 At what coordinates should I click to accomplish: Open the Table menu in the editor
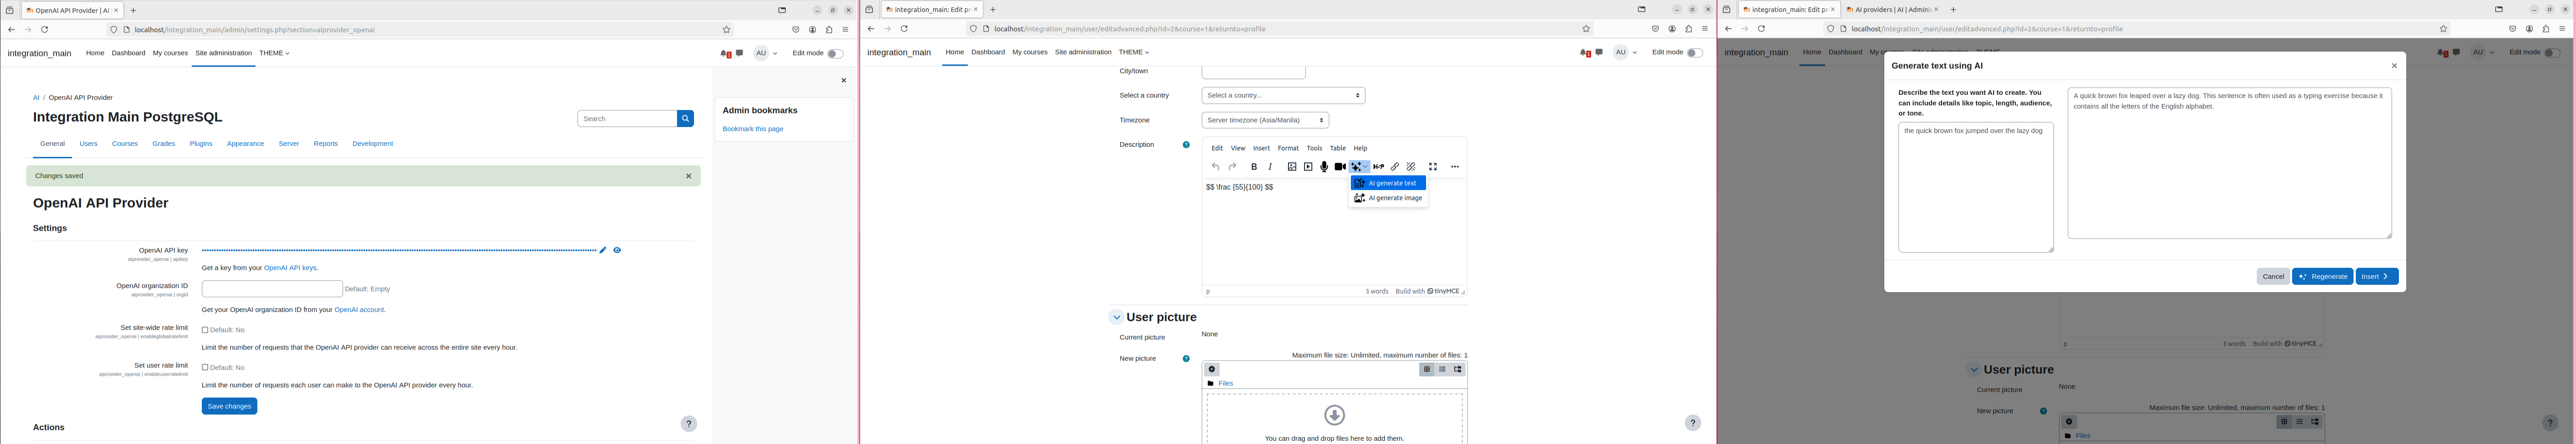point(1337,149)
